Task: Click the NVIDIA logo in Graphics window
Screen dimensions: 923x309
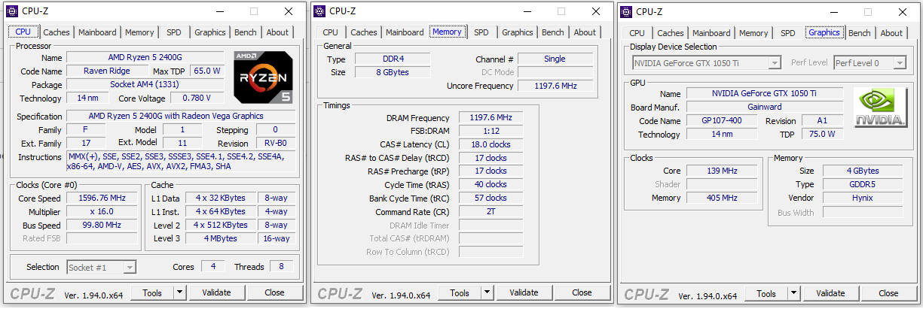Action: [x=879, y=108]
